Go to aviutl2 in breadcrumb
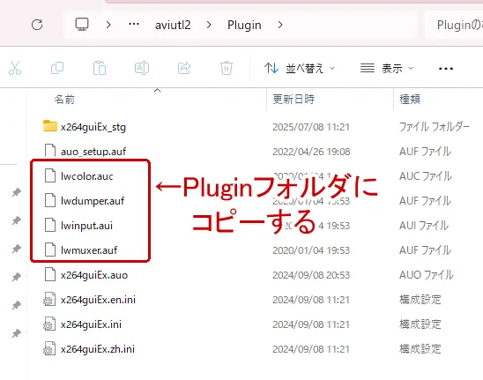The width and height of the screenshot is (483, 380). click(173, 25)
